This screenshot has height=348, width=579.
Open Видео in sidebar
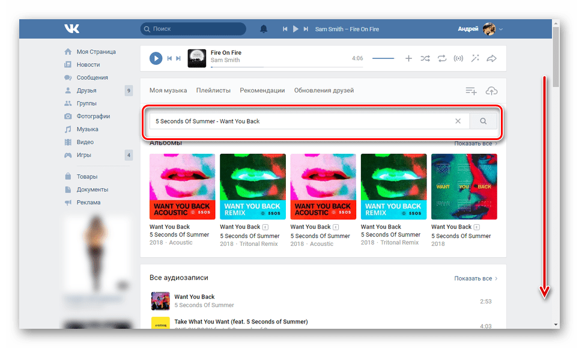click(x=85, y=142)
